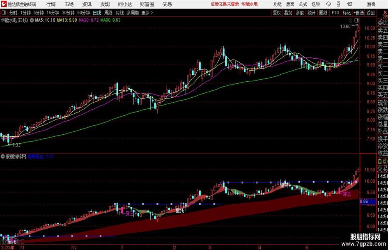Click the MA20: 9.72 indicator value
The image size is (388, 250).
[x=89, y=20]
